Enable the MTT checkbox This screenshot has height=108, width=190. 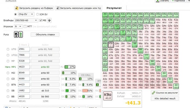tap(25, 26)
